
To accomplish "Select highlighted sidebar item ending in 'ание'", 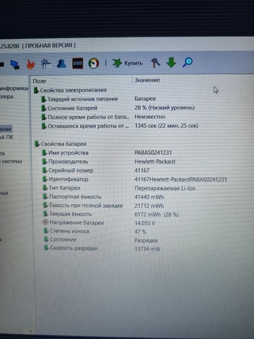I will point(6,129).
